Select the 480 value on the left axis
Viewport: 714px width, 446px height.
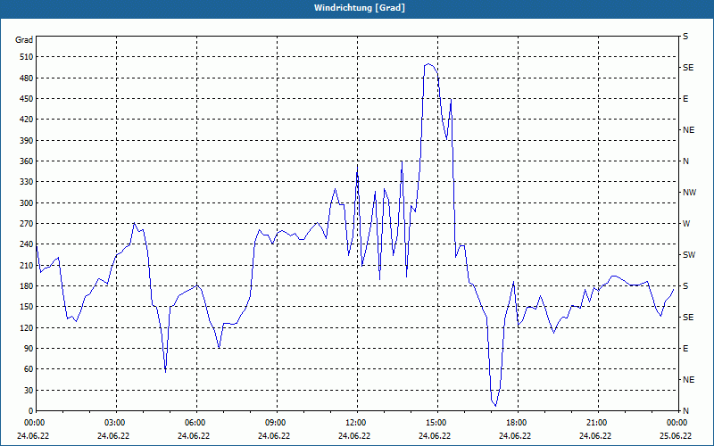click(x=28, y=78)
